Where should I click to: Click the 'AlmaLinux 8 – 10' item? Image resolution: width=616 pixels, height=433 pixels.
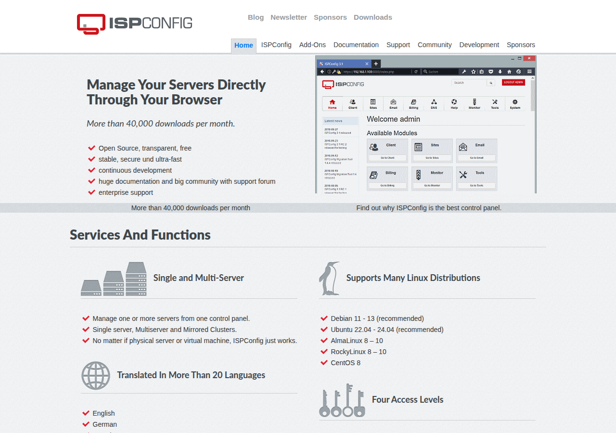pos(357,341)
